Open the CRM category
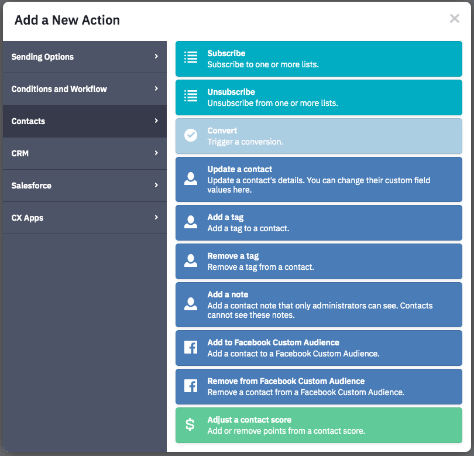 tap(85, 153)
